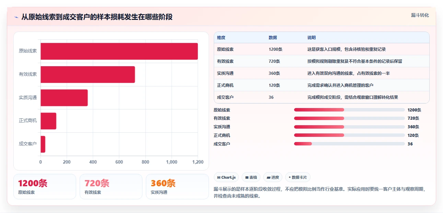This screenshot has height=213, width=443.
Task: Click the description starting with 完成模拟成交阶段
Action: coord(353,97)
